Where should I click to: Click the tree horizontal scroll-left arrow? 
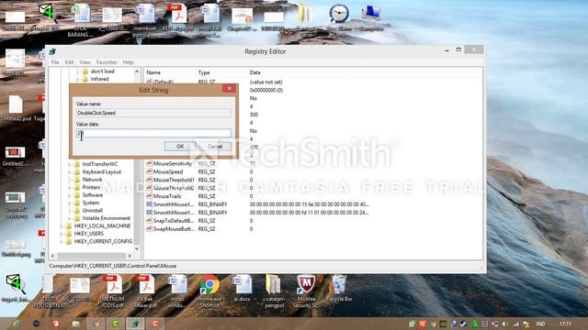pos(53,256)
